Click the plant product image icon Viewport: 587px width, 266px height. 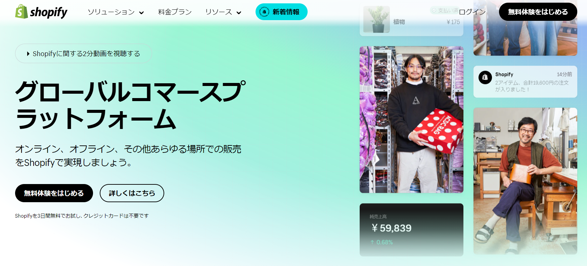377,19
